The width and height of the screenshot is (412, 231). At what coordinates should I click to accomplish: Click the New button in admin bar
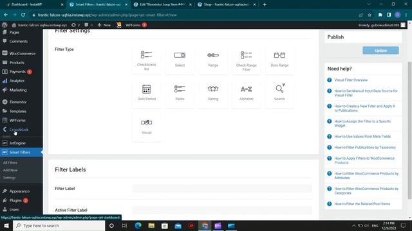pyautogui.click(x=104, y=25)
